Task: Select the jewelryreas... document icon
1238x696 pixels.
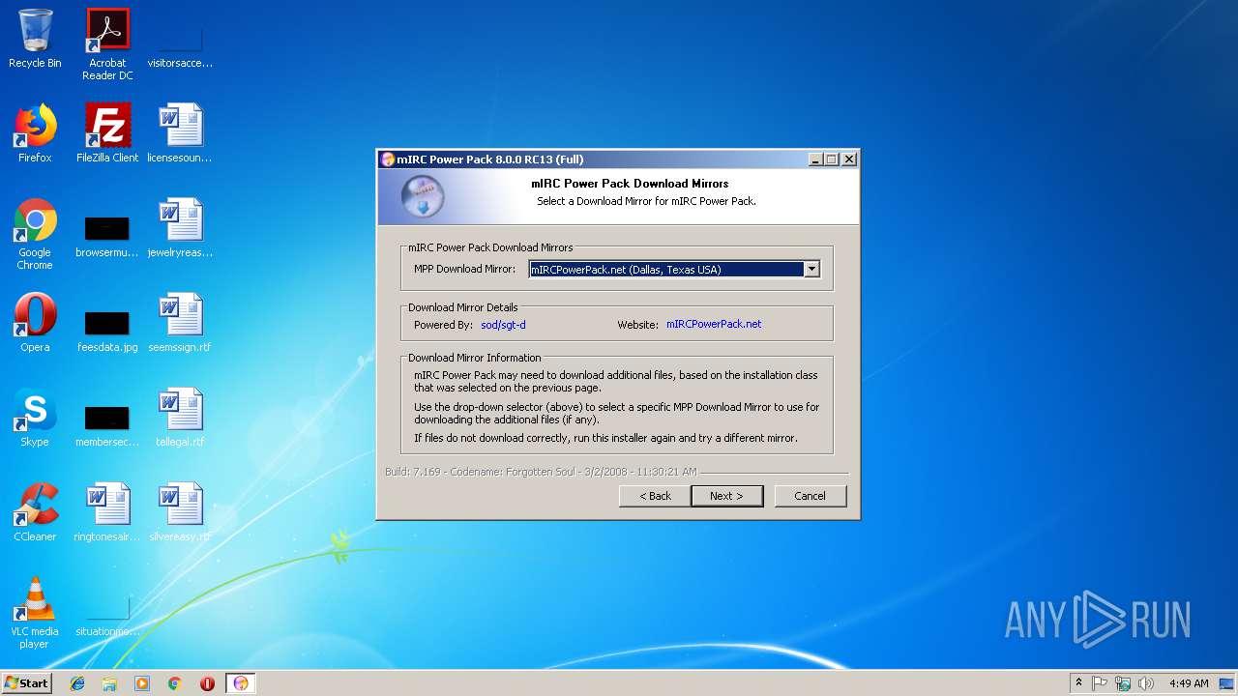Action: [180, 228]
